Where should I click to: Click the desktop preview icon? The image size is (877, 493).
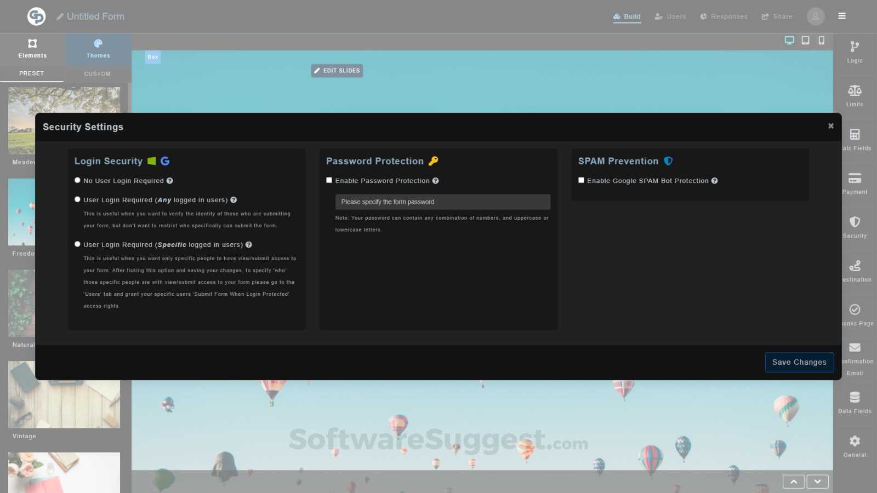point(789,40)
